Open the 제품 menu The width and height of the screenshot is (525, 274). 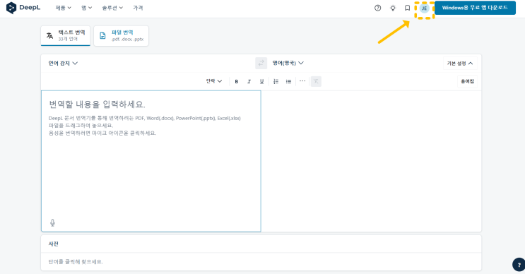(64, 8)
